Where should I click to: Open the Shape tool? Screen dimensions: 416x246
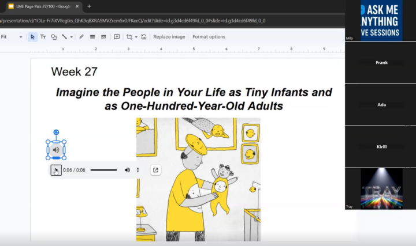[54, 37]
